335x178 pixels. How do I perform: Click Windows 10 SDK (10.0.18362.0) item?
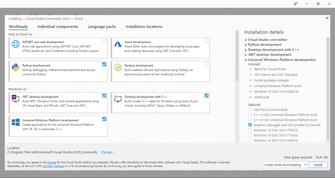tap(276, 92)
